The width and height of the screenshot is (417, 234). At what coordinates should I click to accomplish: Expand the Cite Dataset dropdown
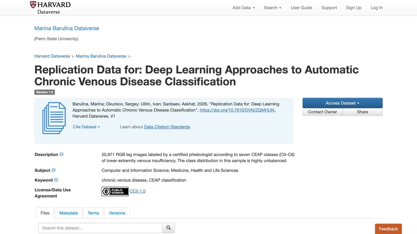coord(86,127)
